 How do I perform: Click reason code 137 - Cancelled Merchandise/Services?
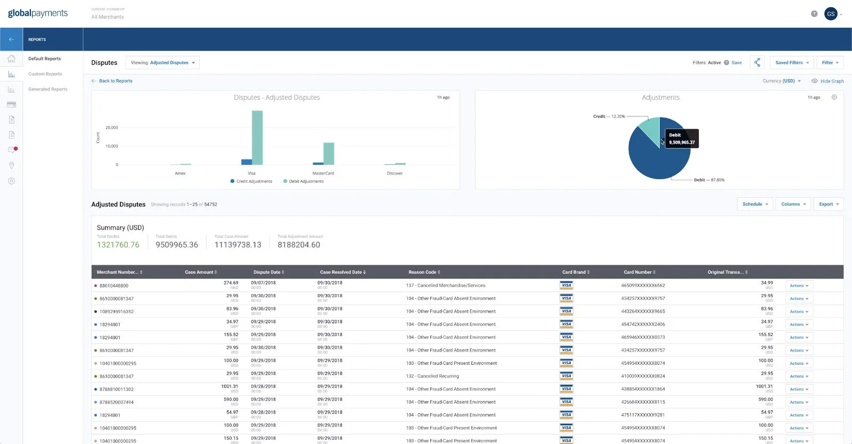[446, 286]
